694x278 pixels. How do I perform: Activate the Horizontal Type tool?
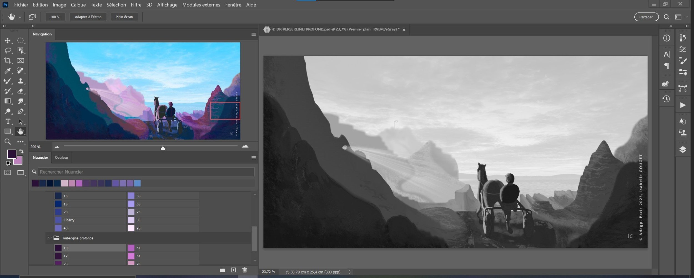tap(8, 122)
